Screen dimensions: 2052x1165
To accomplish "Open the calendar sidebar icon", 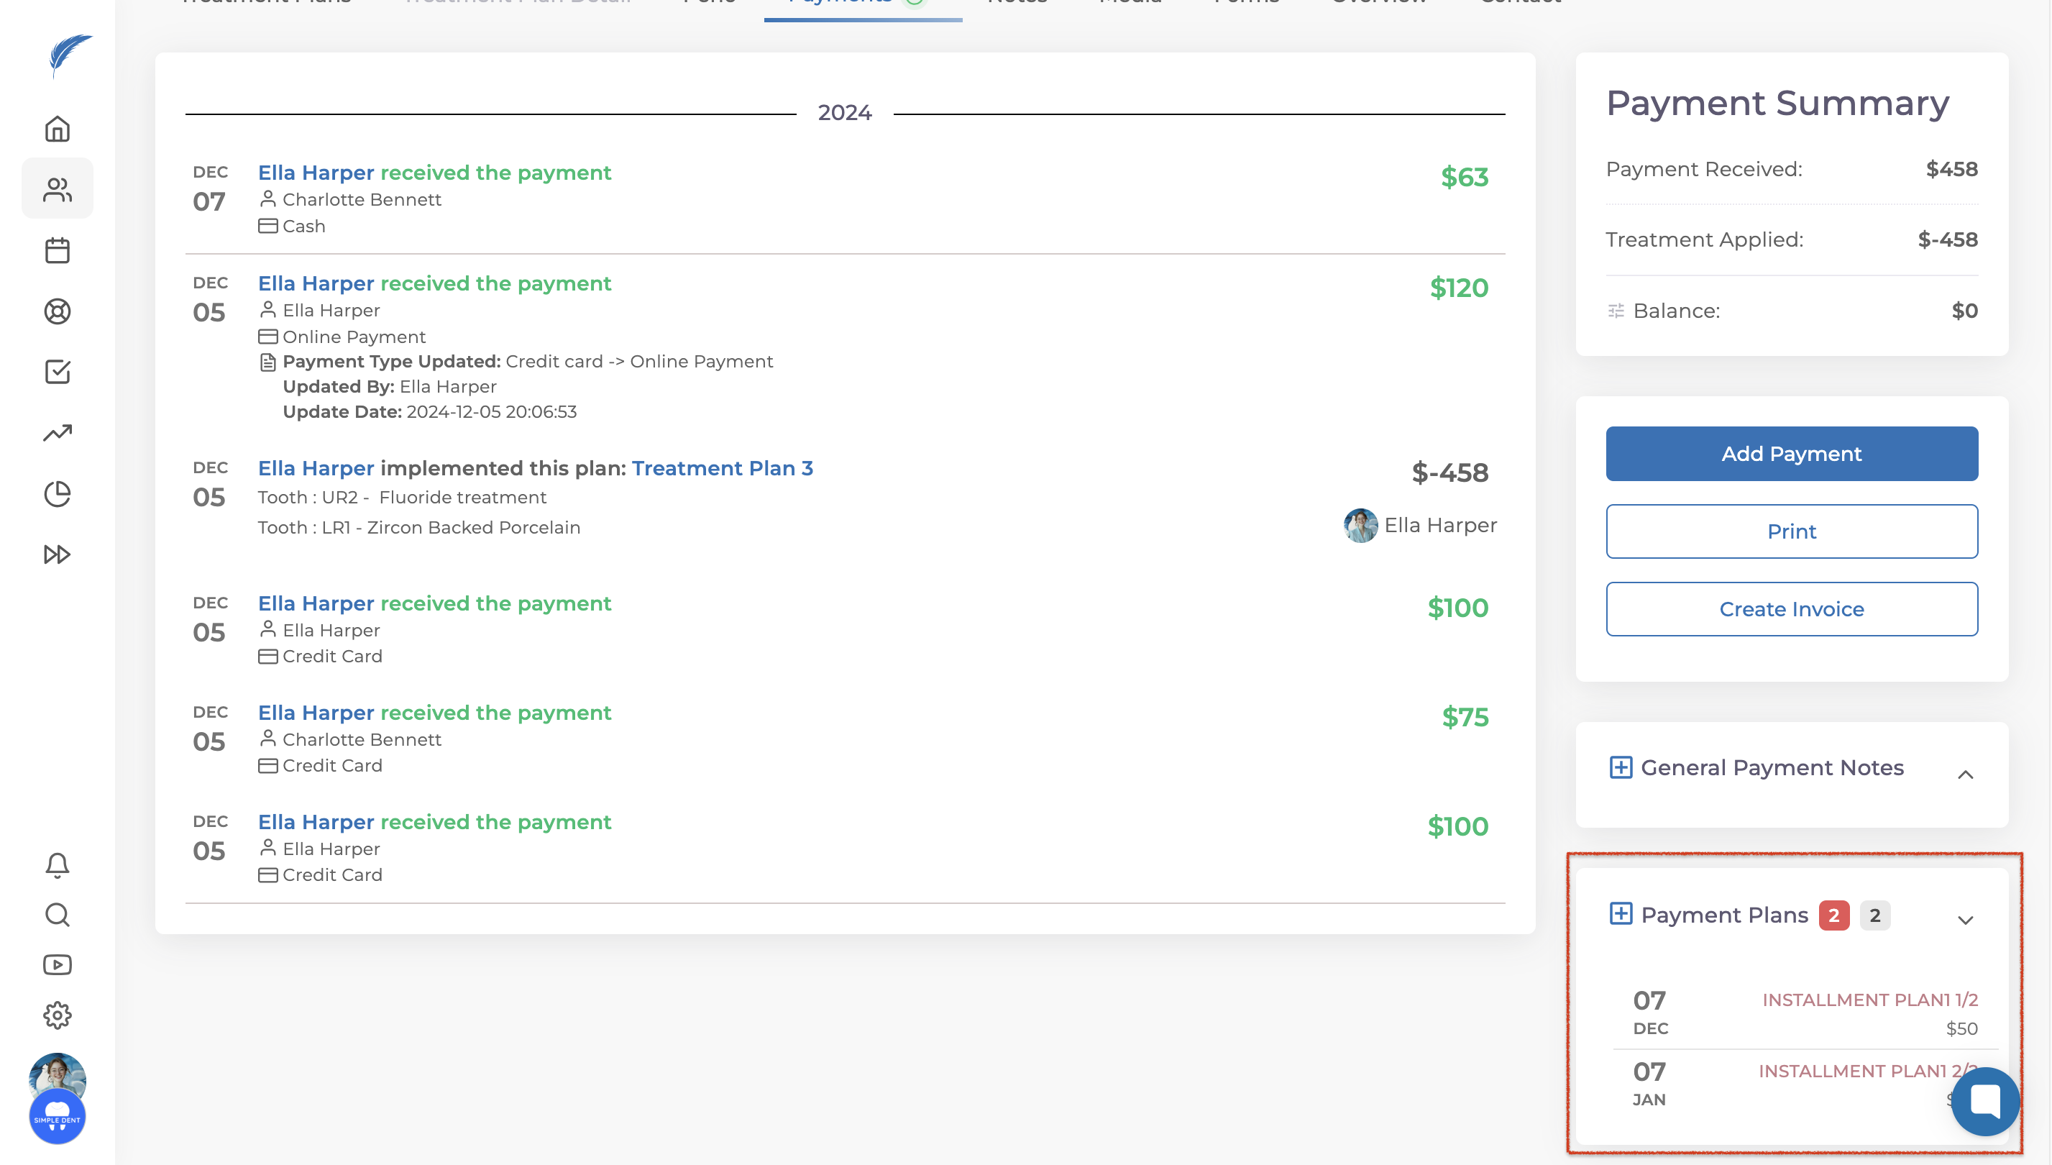I will click(57, 250).
